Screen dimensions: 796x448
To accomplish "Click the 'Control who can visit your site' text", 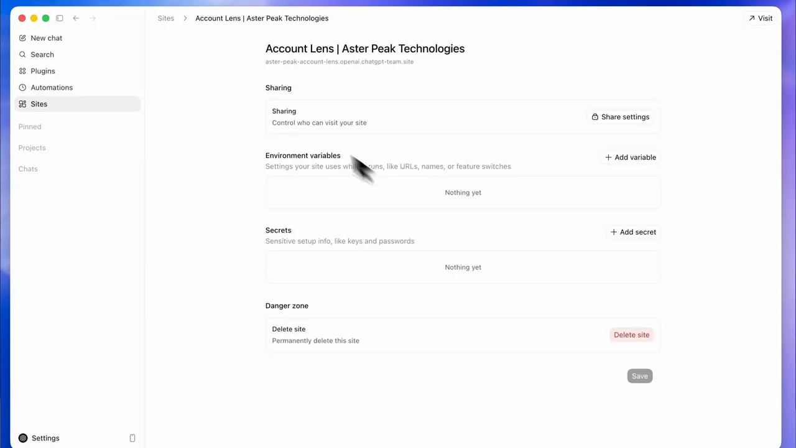I will [319, 123].
